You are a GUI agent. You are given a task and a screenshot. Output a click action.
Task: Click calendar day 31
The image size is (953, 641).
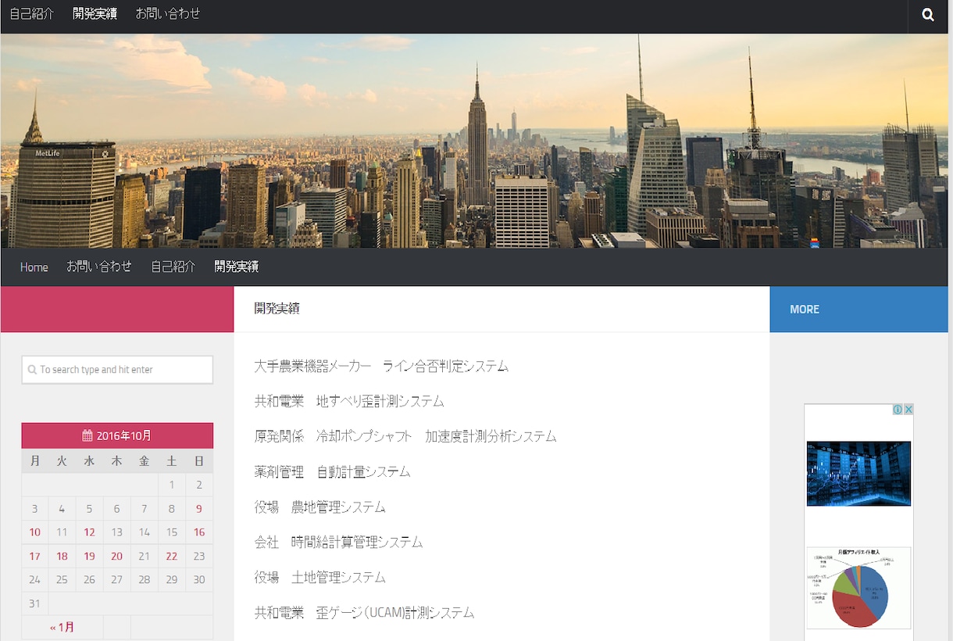[34, 603]
